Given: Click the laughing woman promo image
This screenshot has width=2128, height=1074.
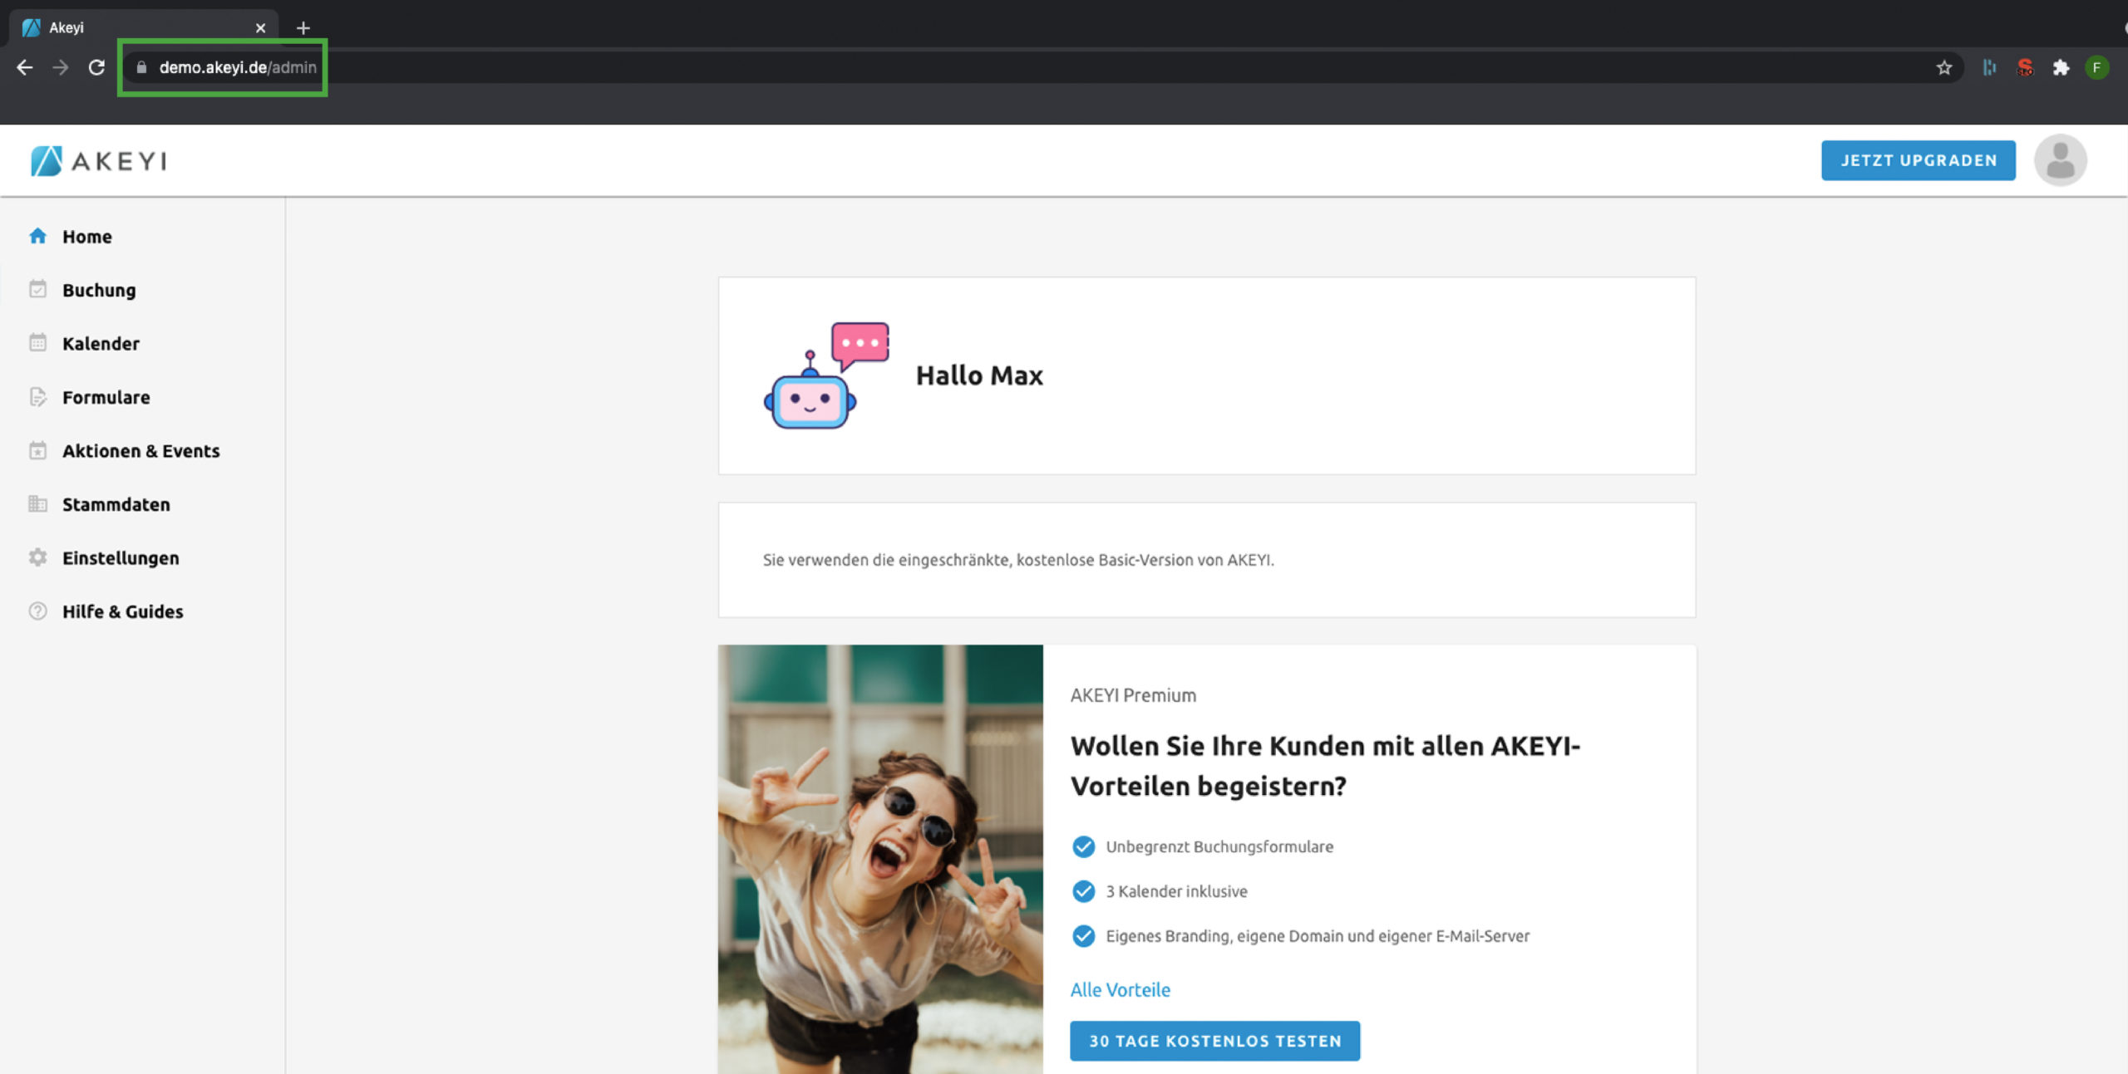Looking at the screenshot, I should [x=880, y=859].
